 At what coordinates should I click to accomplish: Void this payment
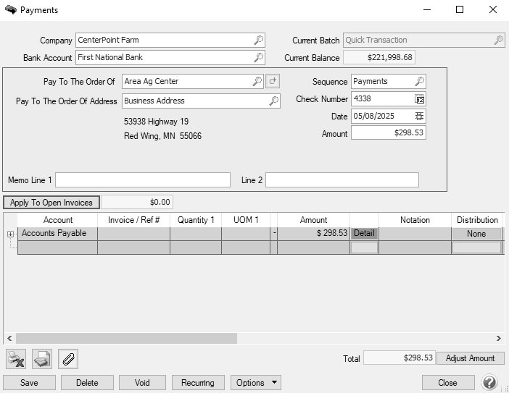click(142, 383)
